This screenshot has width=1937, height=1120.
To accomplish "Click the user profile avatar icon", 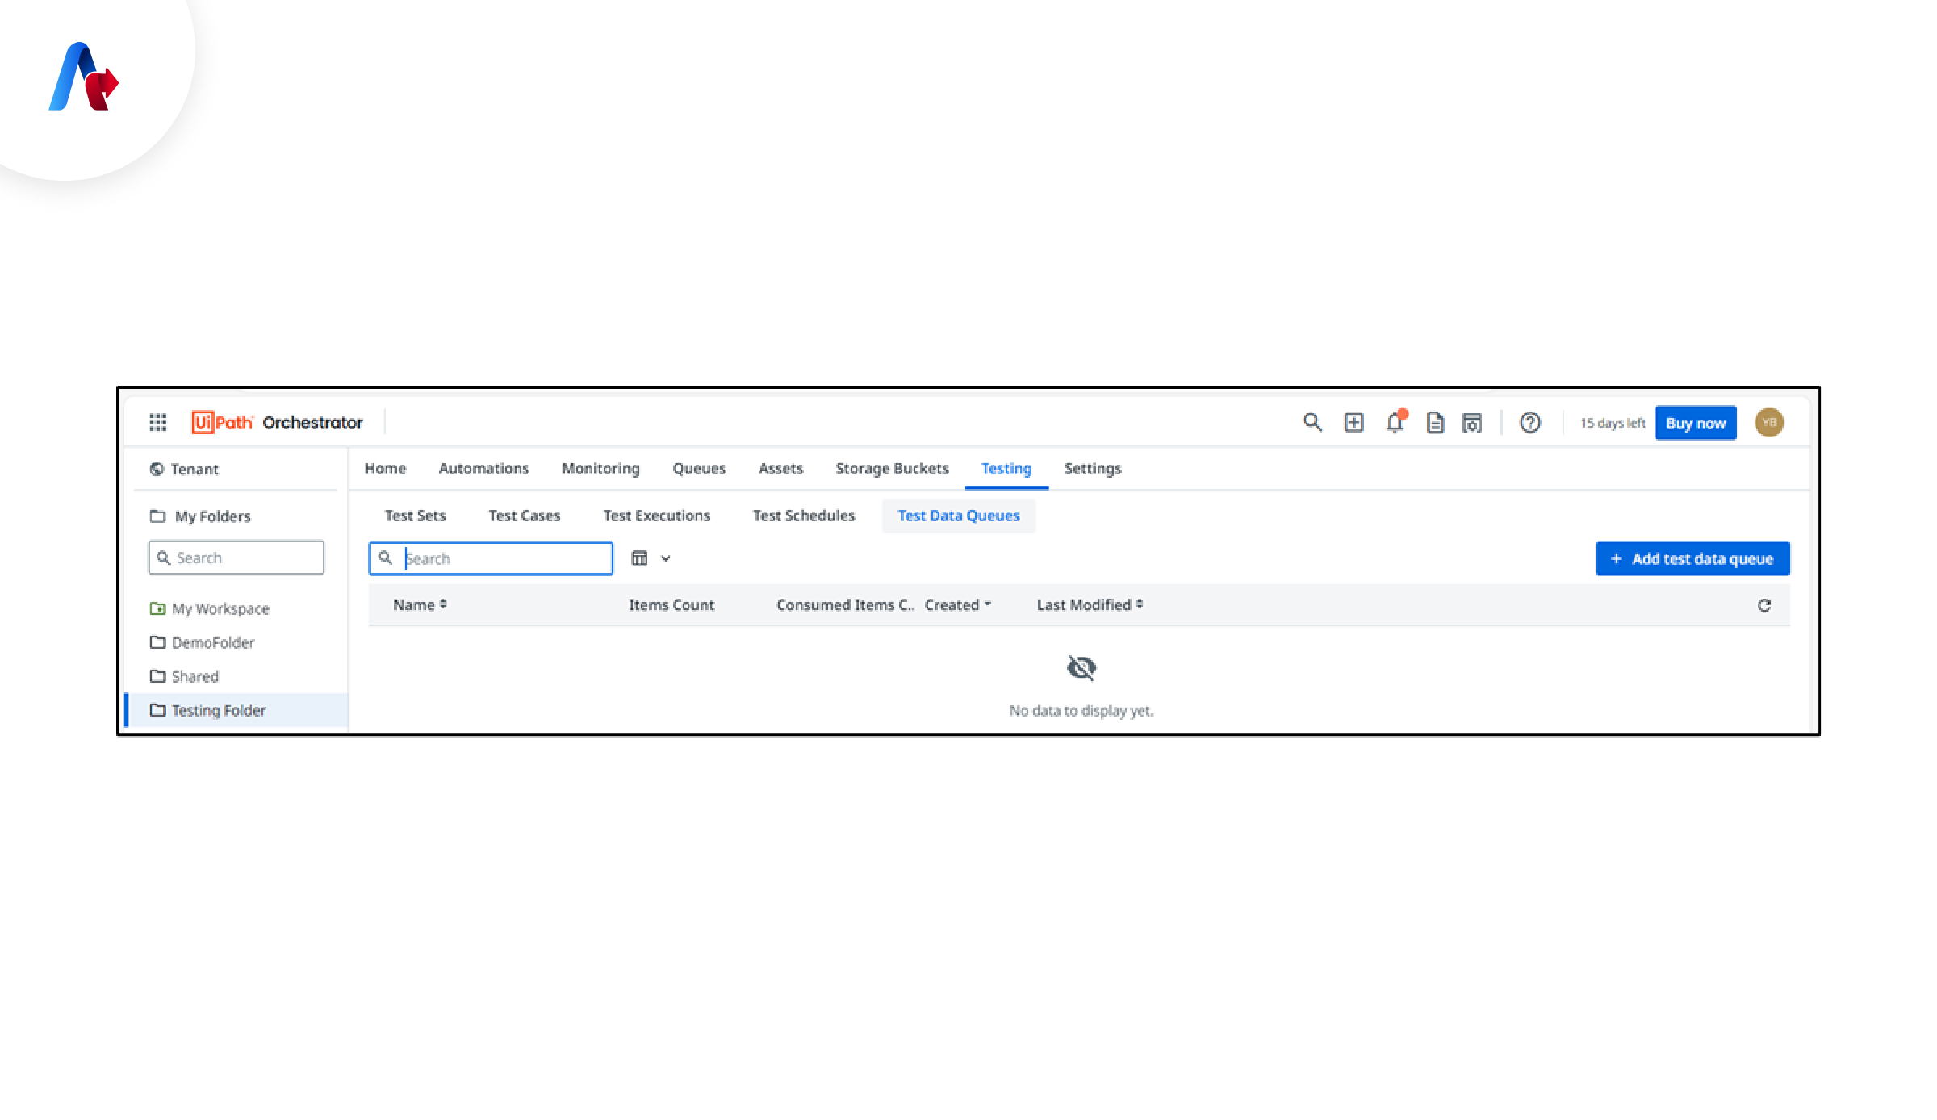I will 1771,421.
